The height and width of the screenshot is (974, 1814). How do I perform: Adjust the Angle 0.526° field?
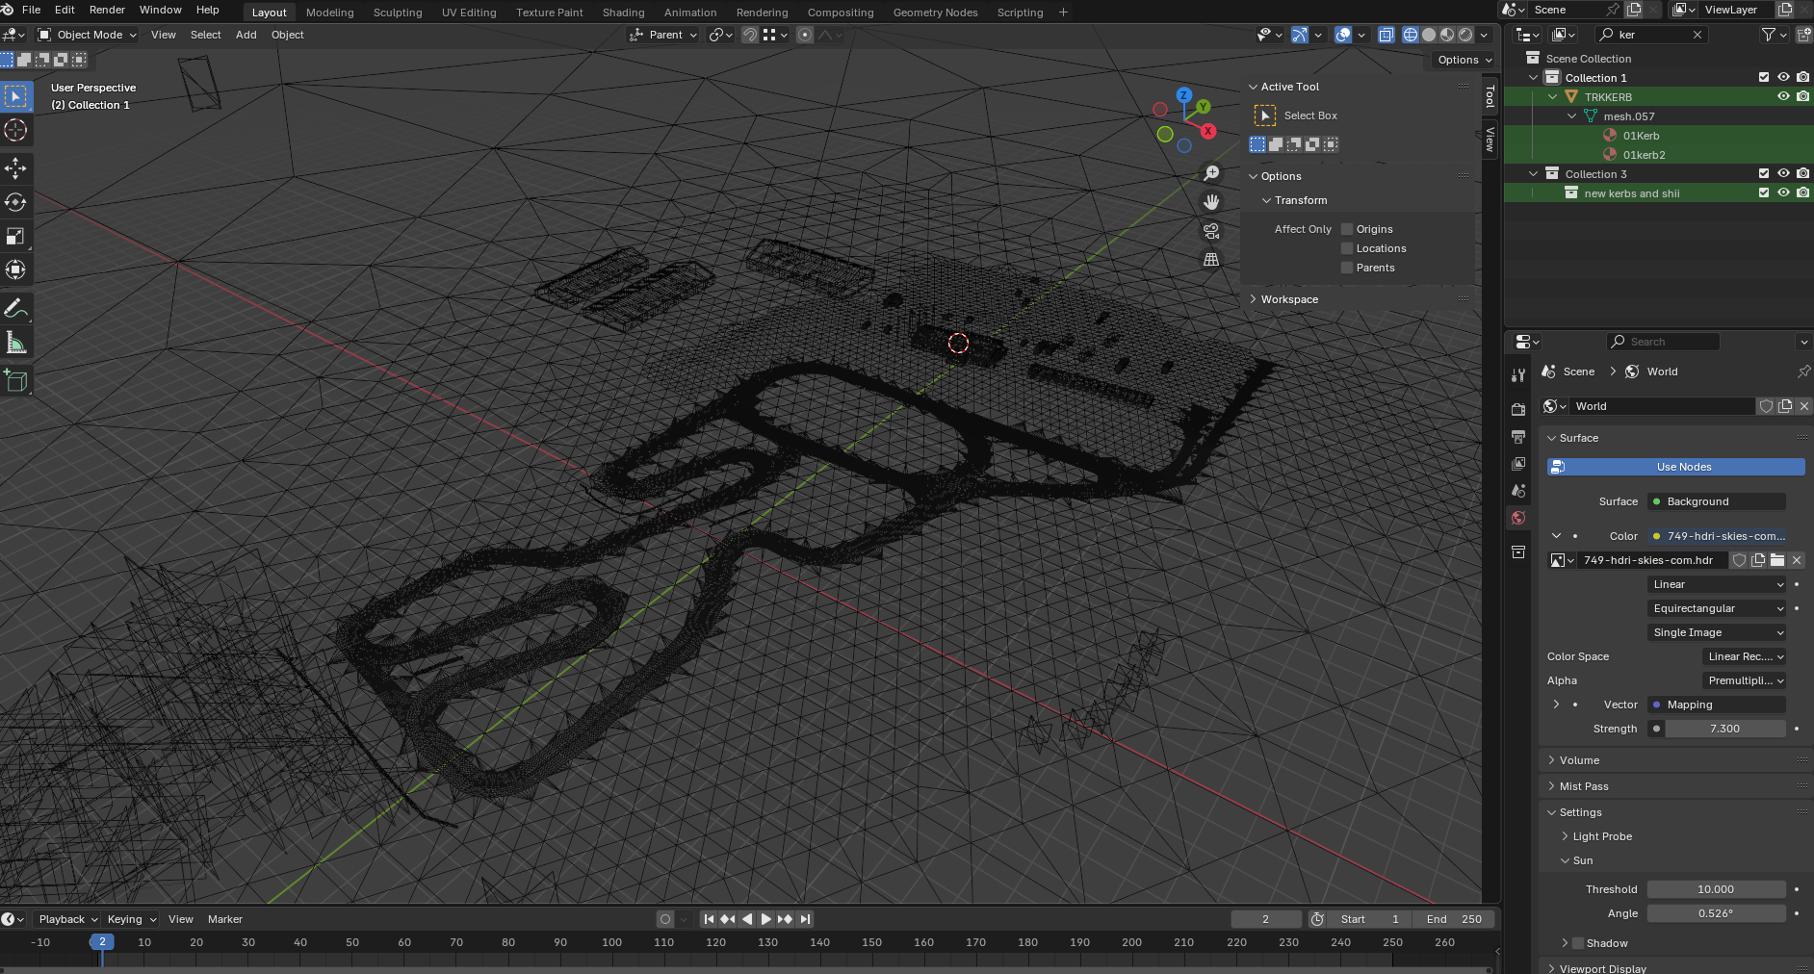(x=1717, y=913)
